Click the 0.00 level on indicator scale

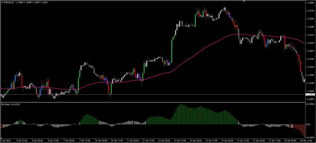coord(308,124)
